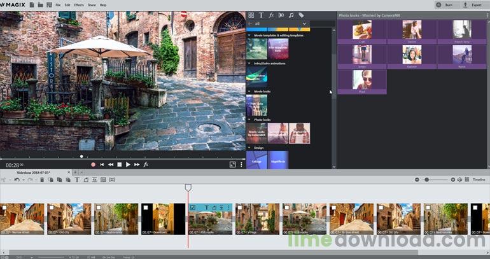Open the templates grid icon tab

point(251,15)
